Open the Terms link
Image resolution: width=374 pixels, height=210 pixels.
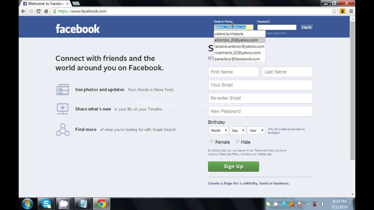coord(258,150)
